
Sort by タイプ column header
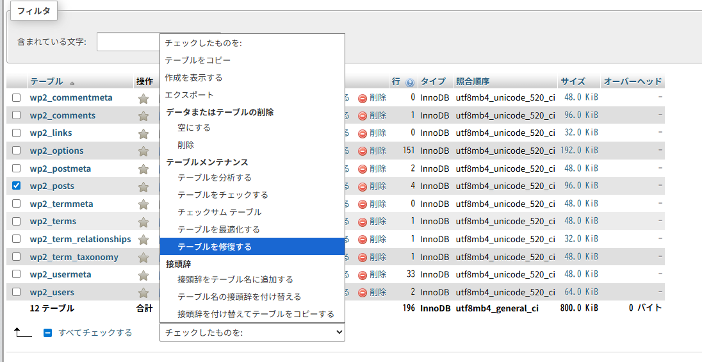click(x=433, y=81)
